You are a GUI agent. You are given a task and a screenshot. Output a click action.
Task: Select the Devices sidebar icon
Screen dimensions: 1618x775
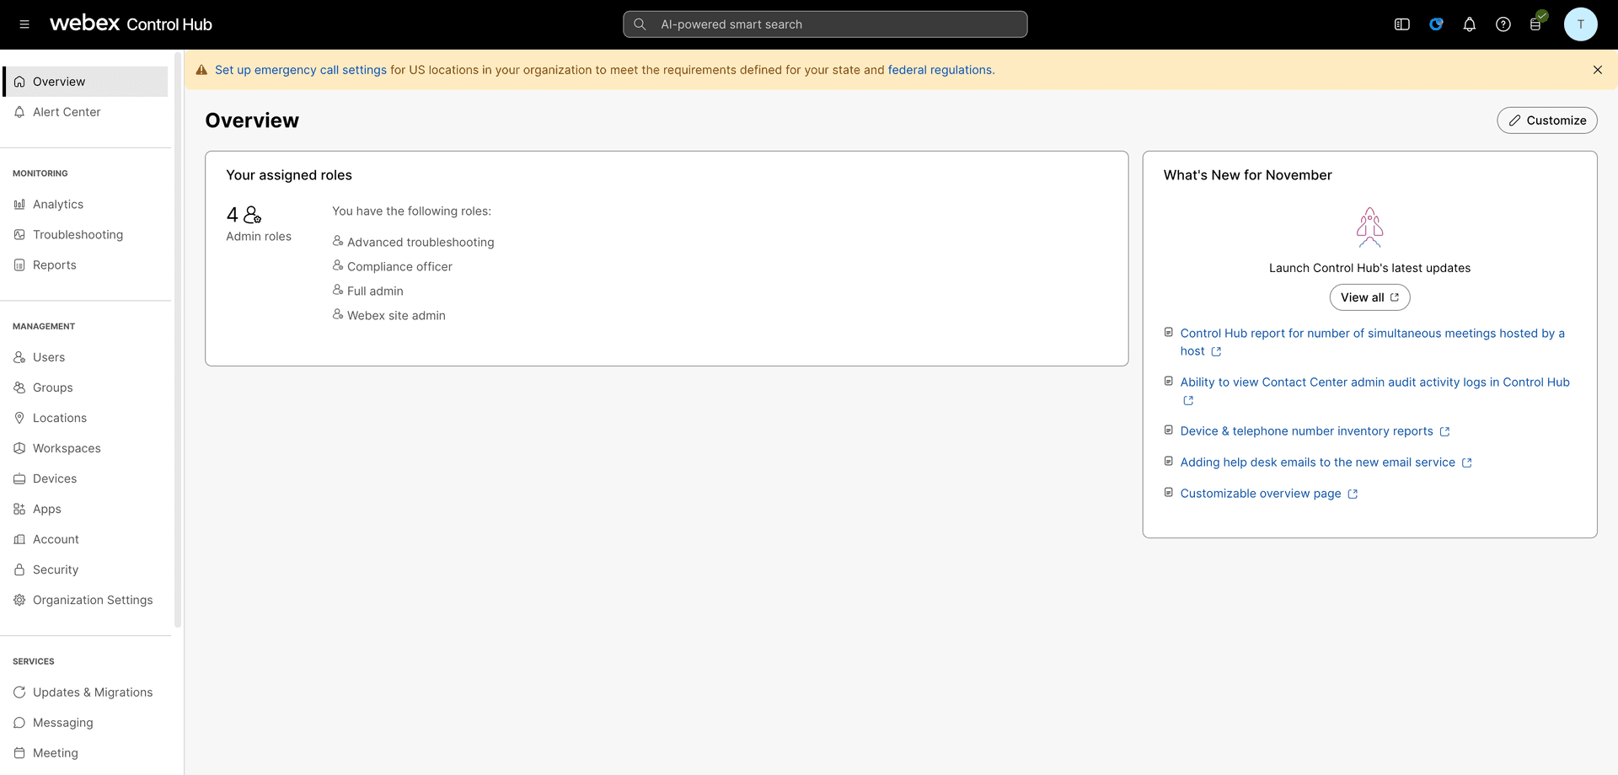tap(19, 478)
